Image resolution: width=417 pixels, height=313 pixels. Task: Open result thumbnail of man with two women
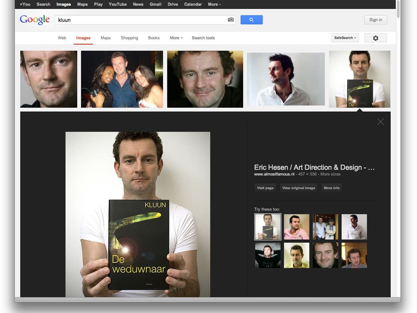122,79
